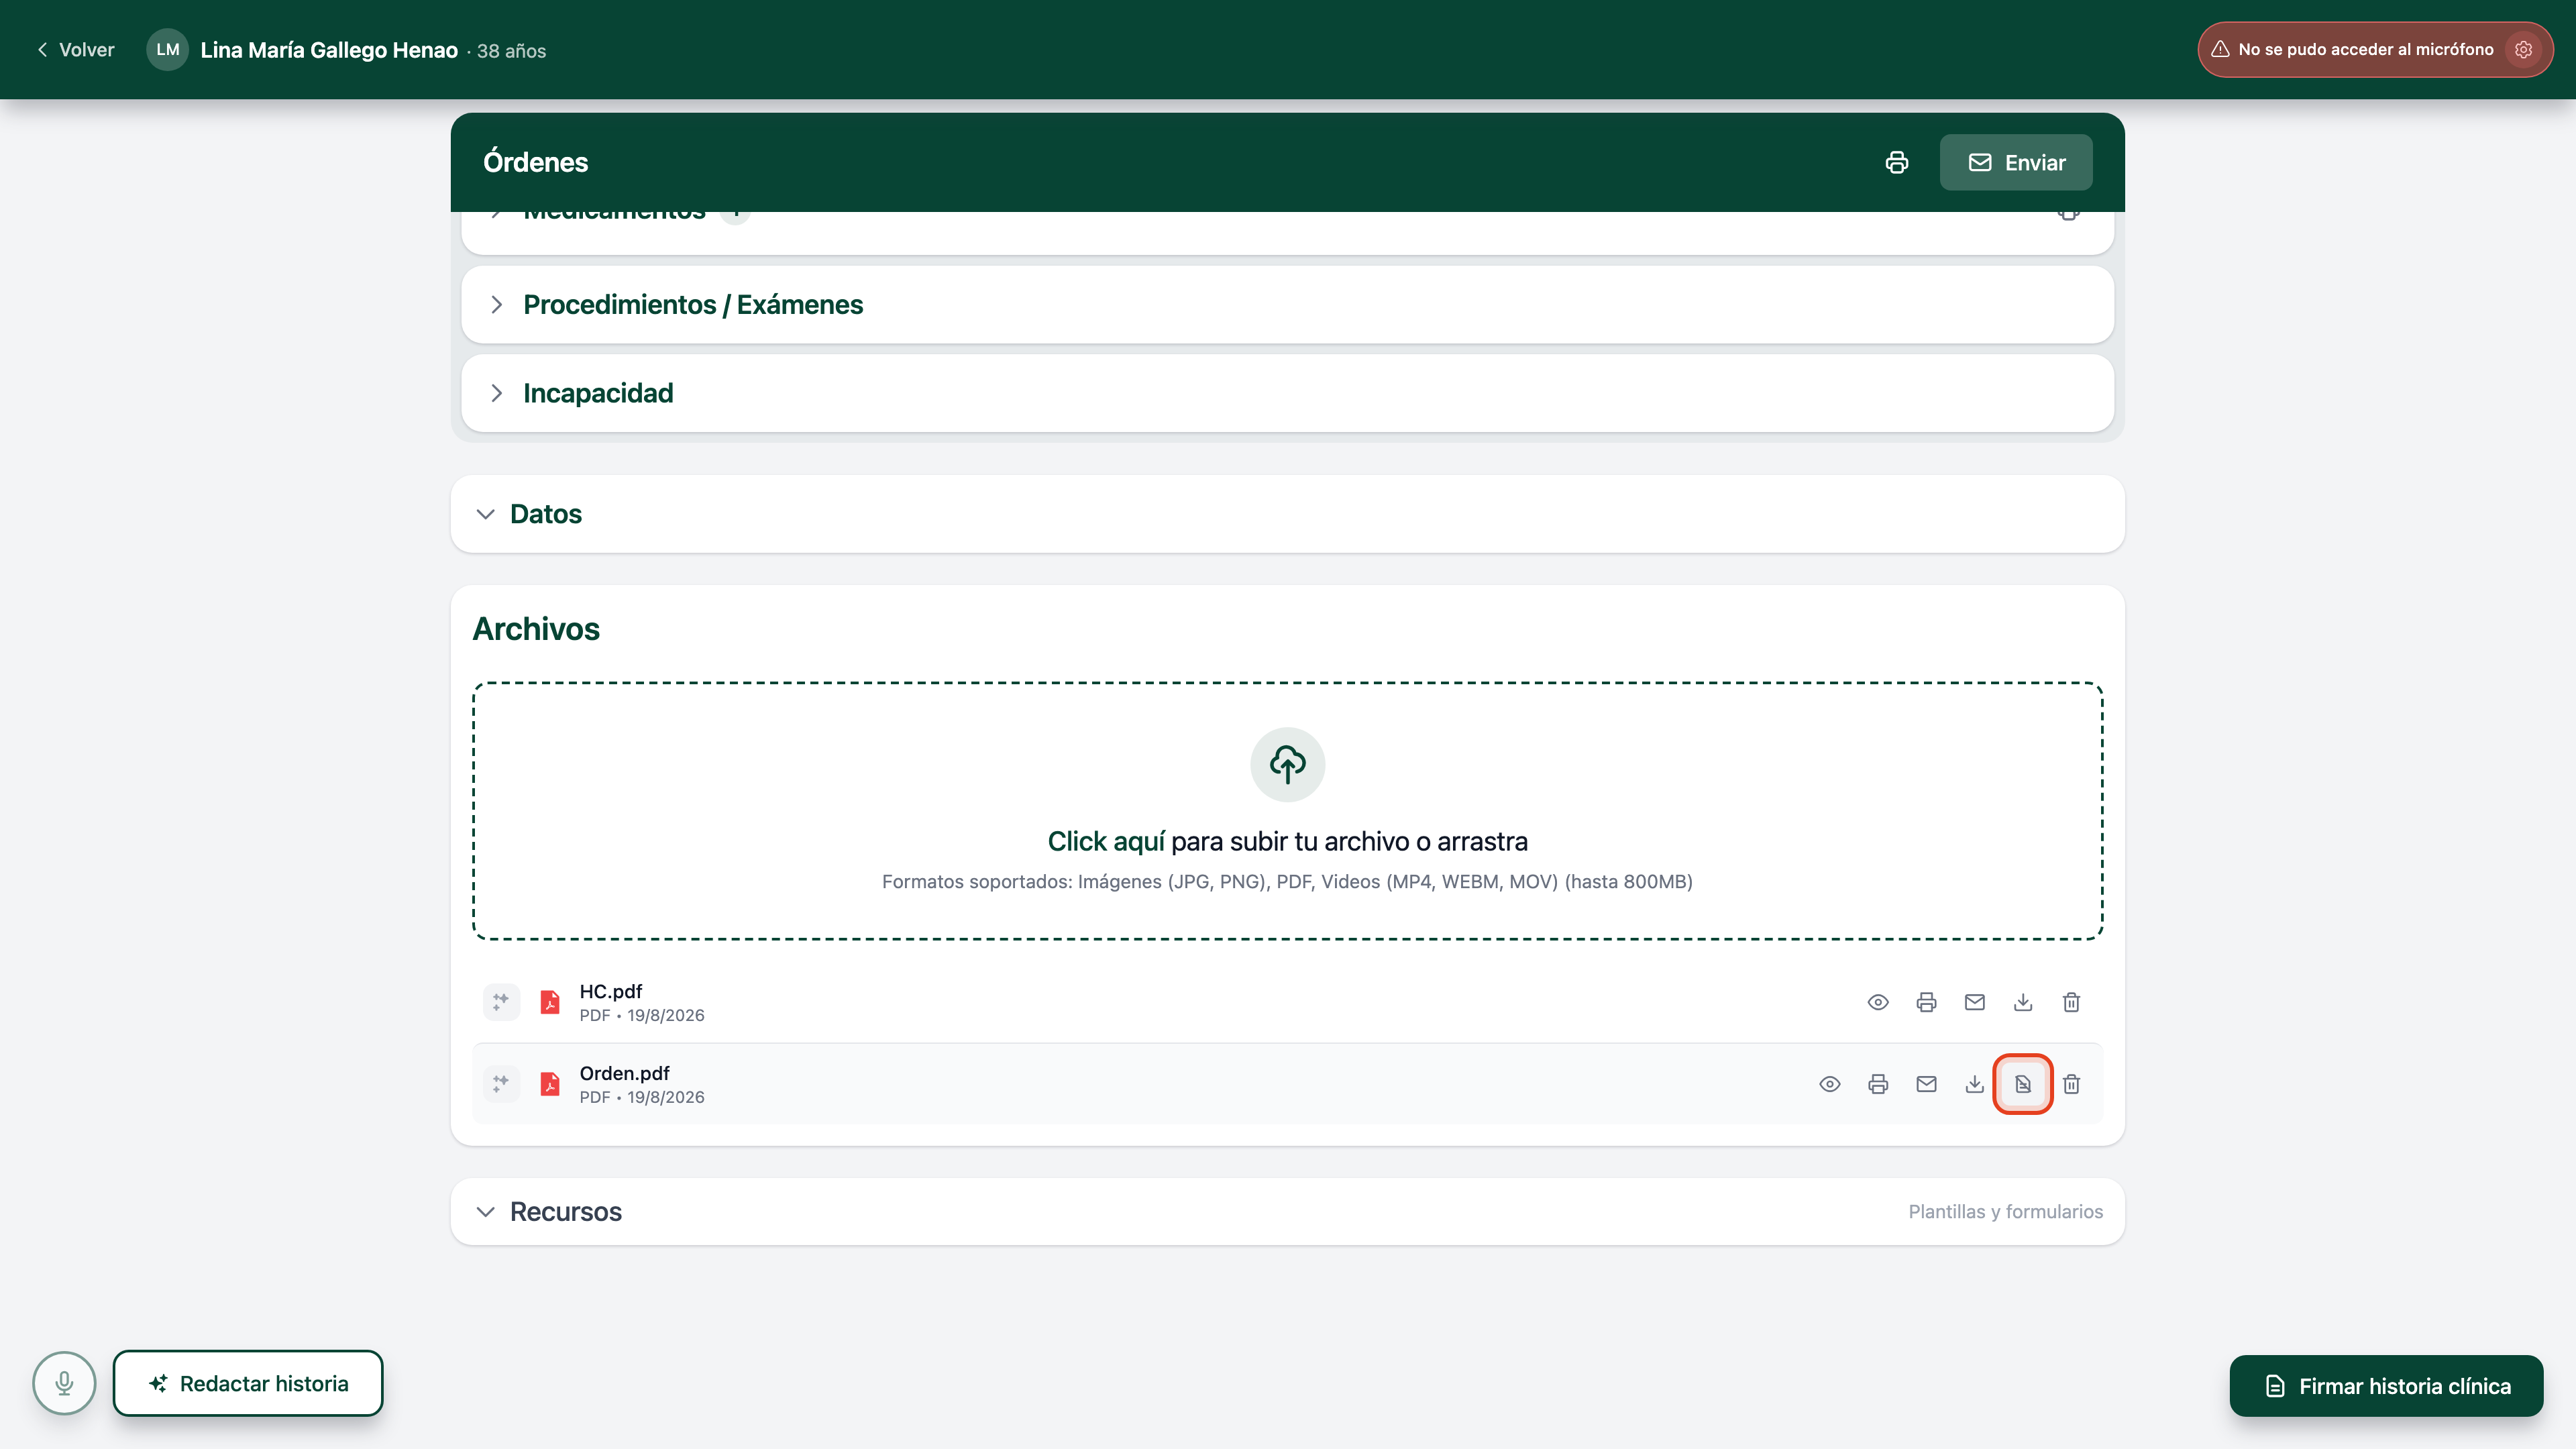2576x1449 pixels.
Task: Click the microphone access warning banner
Action: [2375, 49]
